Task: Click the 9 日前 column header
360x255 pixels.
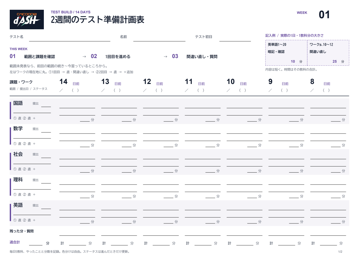Action: coord(278,82)
